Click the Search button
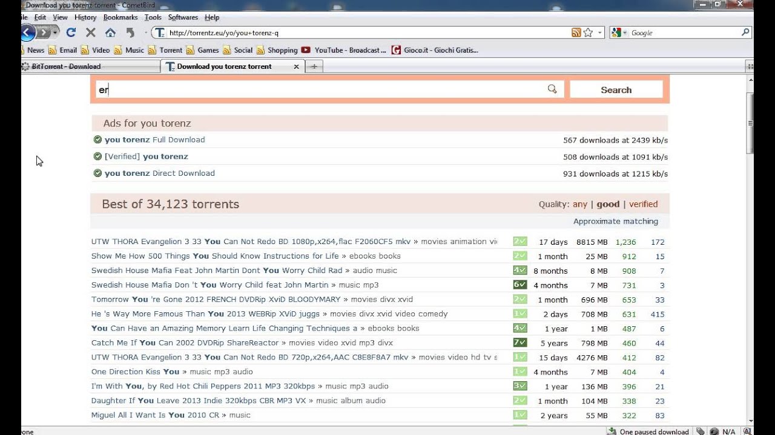 (616, 89)
